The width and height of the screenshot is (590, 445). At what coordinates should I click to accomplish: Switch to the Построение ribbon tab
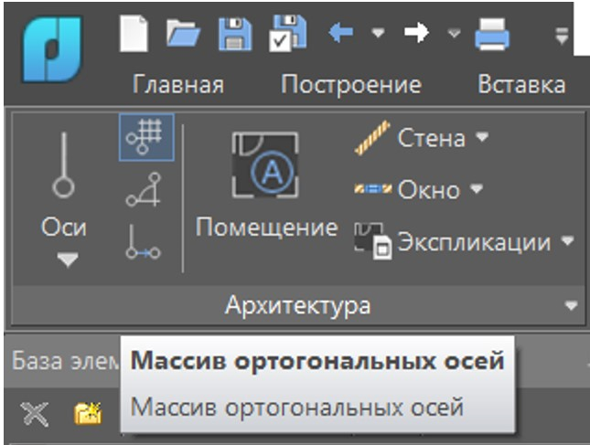[351, 85]
